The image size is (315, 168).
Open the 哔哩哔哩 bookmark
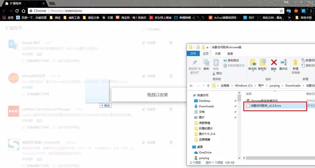[190, 18]
